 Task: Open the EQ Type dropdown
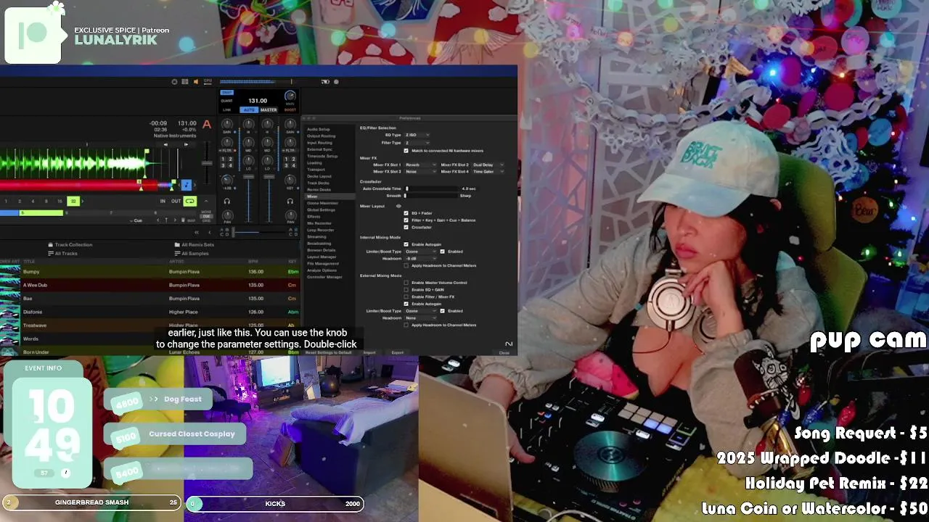coord(417,135)
